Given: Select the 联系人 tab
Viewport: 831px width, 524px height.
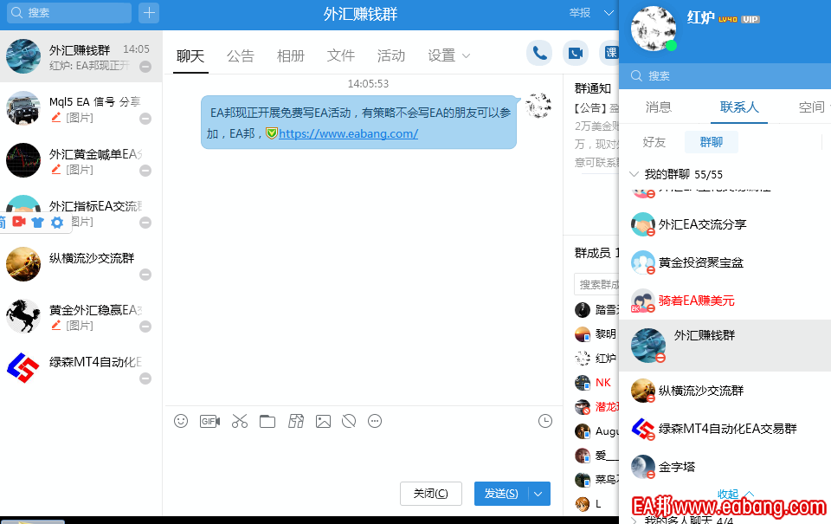Looking at the screenshot, I should [739, 107].
